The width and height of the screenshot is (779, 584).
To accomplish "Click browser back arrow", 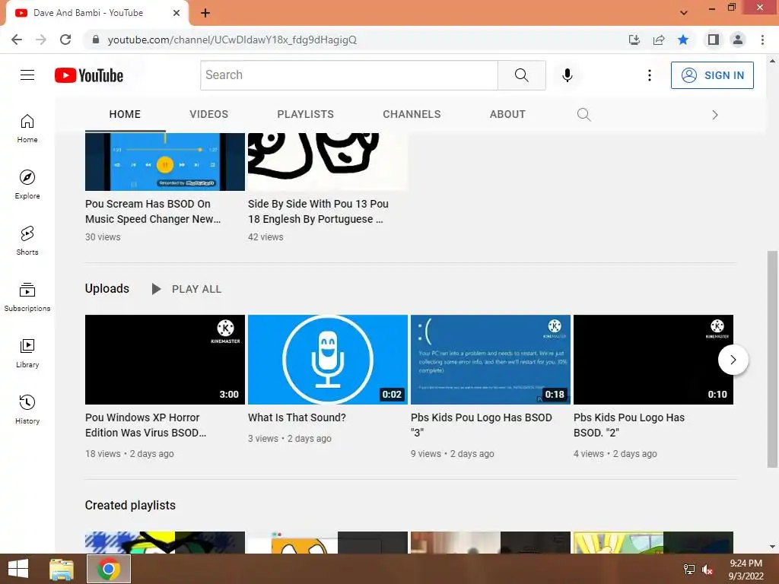I will 17,40.
